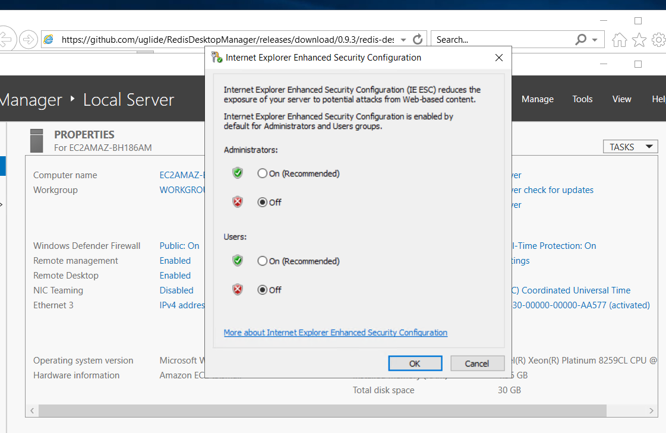Screen dimensions: 666x433
Task: Click Local Server in the breadcrumb
Action: [x=129, y=100]
